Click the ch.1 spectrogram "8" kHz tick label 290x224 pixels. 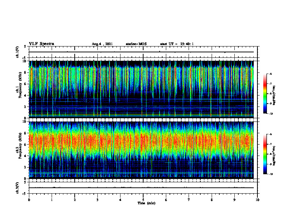(x=26, y=72)
